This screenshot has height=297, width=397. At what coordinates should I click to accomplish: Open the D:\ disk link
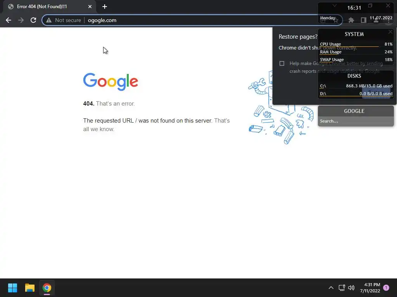tap(323, 94)
